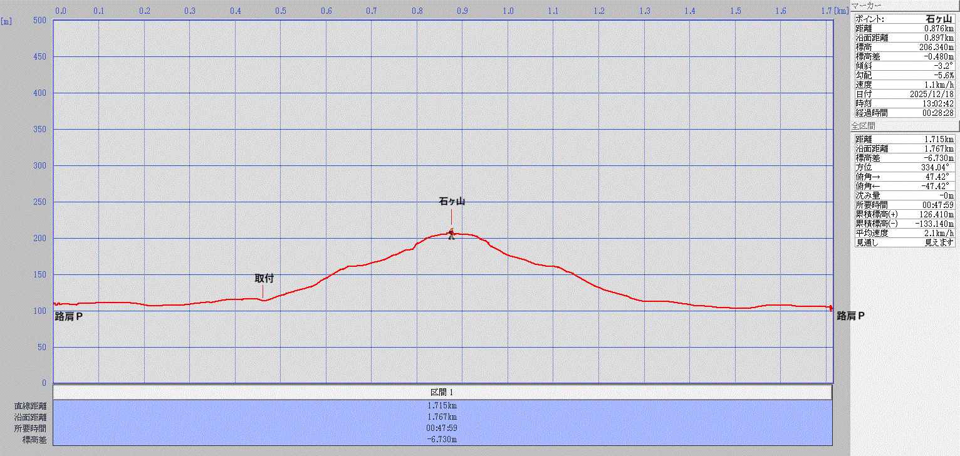
Task: Click the 区間 1 section header bar
Action: 442,392
